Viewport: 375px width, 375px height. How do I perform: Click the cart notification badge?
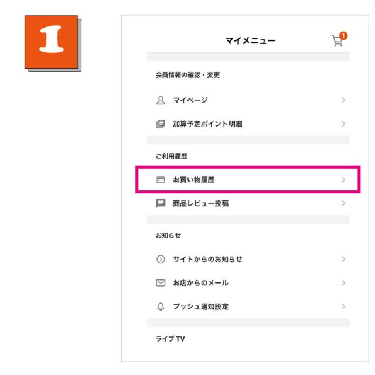click(x=343, y=36)
